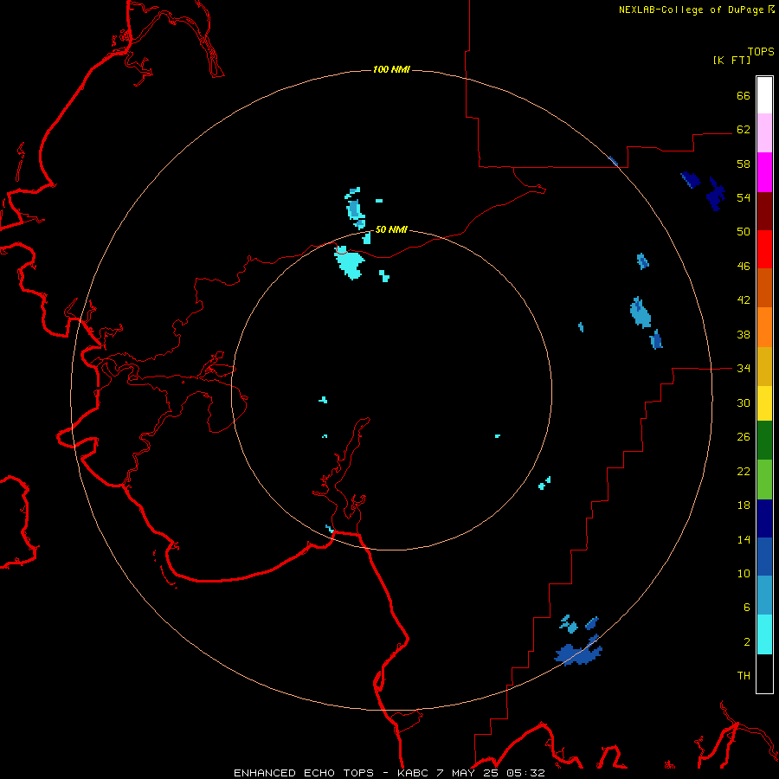Image resolution: width=779 pixels, height=779 pixels.
Task: Pick the bright red legend swatch
Action: 764,249
